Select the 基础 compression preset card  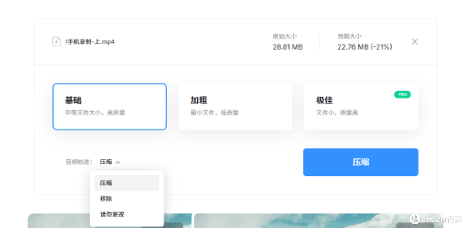(110, 107)
